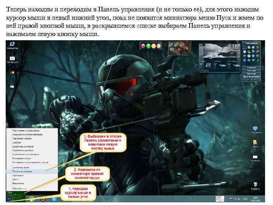This screenshot has height=205, width=273.
Task: Click the clock and date in taskbar
Action: pyautogui.click(x=255, y=199)
